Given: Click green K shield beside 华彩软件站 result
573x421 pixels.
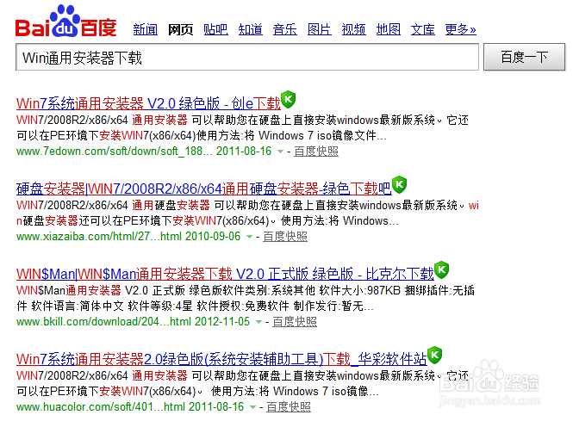Looking at the screenshot, I should pos(434,355).
